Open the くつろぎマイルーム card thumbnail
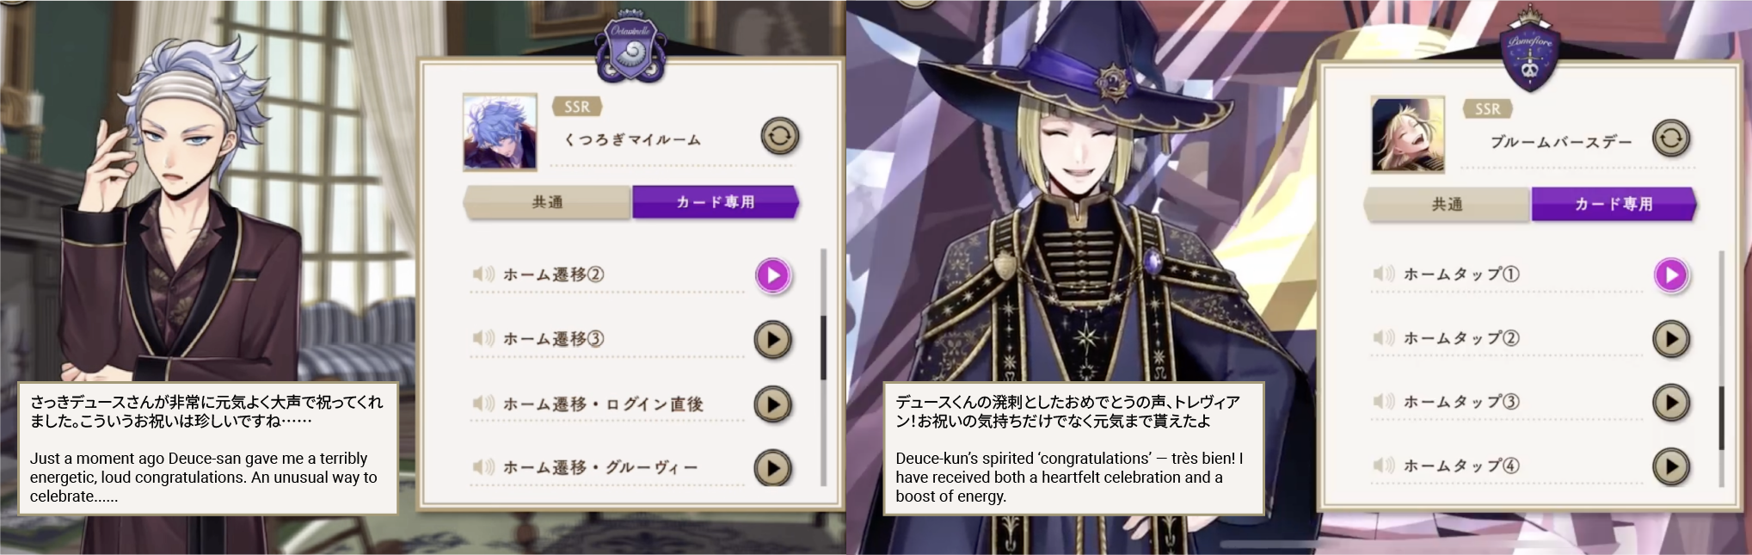Screen dimensions: 1752x555 point(500,132)
